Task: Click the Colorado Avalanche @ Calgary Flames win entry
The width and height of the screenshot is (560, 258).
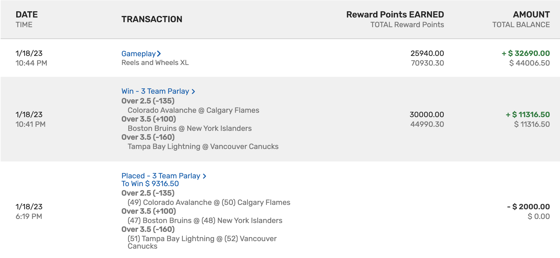Action: coord(193,110)
